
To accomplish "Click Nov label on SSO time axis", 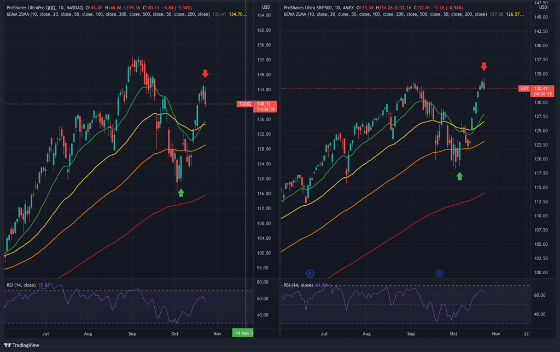I will 495,334.
